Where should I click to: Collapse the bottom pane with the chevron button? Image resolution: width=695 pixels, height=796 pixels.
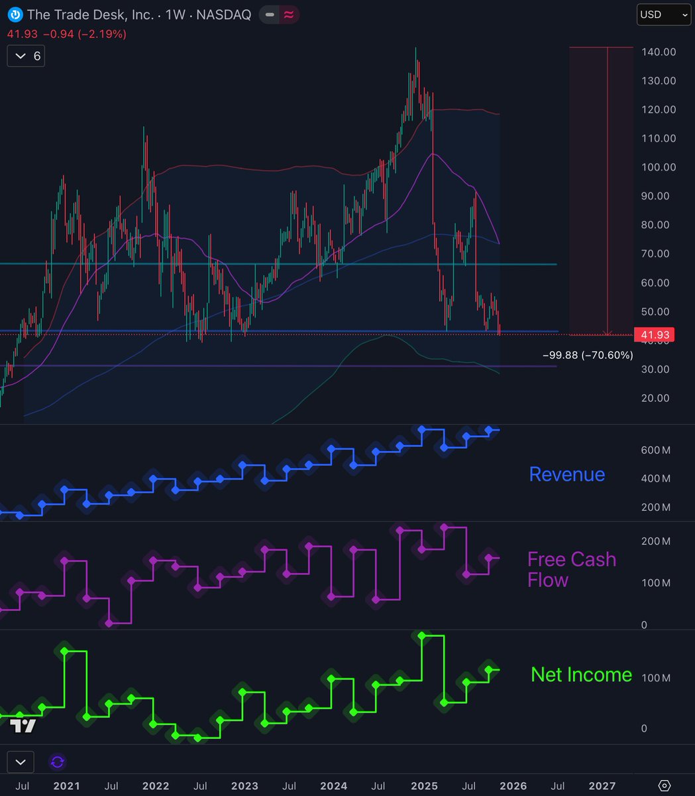[x=21, y=762]
